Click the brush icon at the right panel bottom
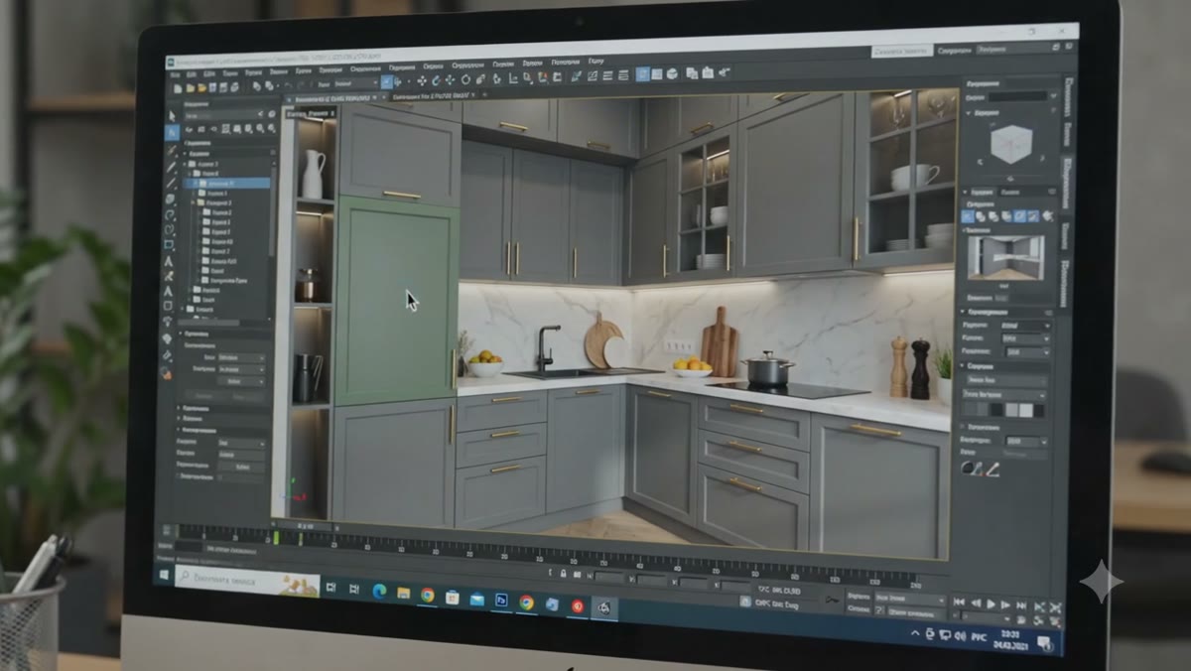Viewport: 1191px width, 671px height. 992,469
